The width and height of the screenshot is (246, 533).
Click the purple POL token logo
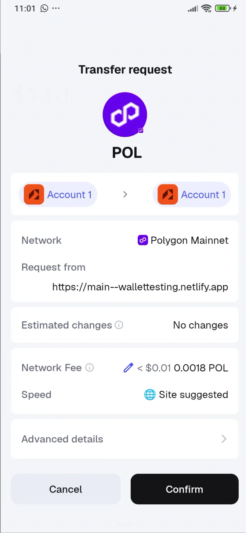[125, 114]
